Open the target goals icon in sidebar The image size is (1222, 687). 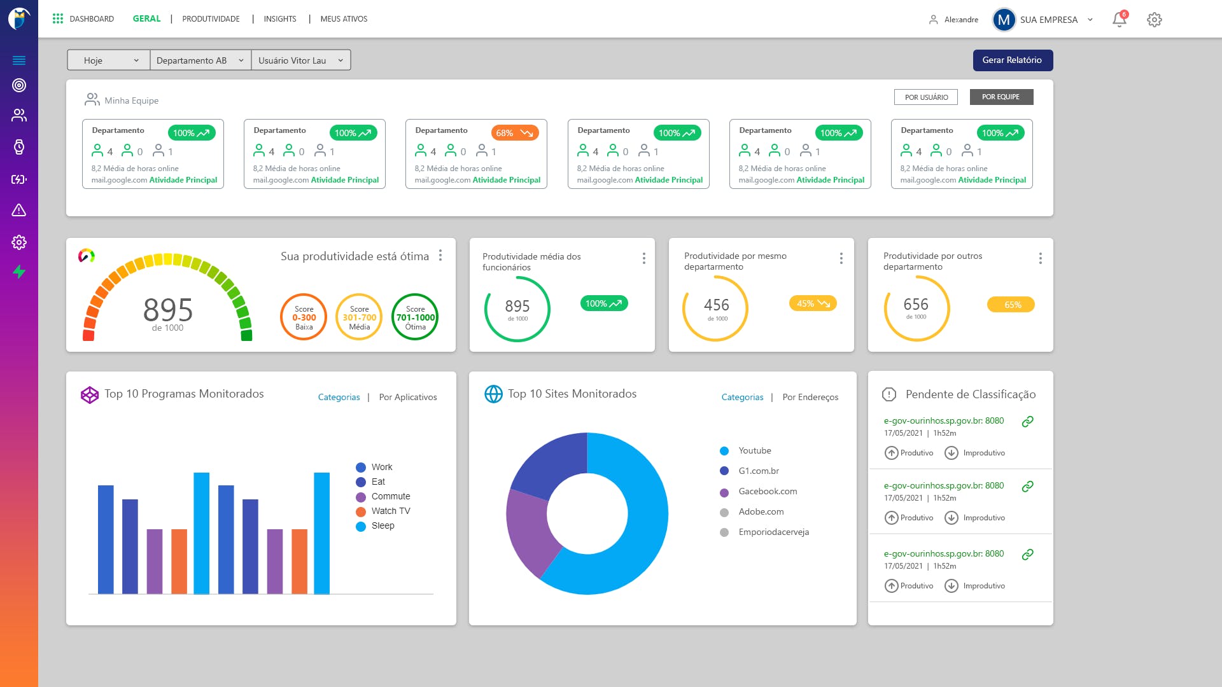click(19, 85)
